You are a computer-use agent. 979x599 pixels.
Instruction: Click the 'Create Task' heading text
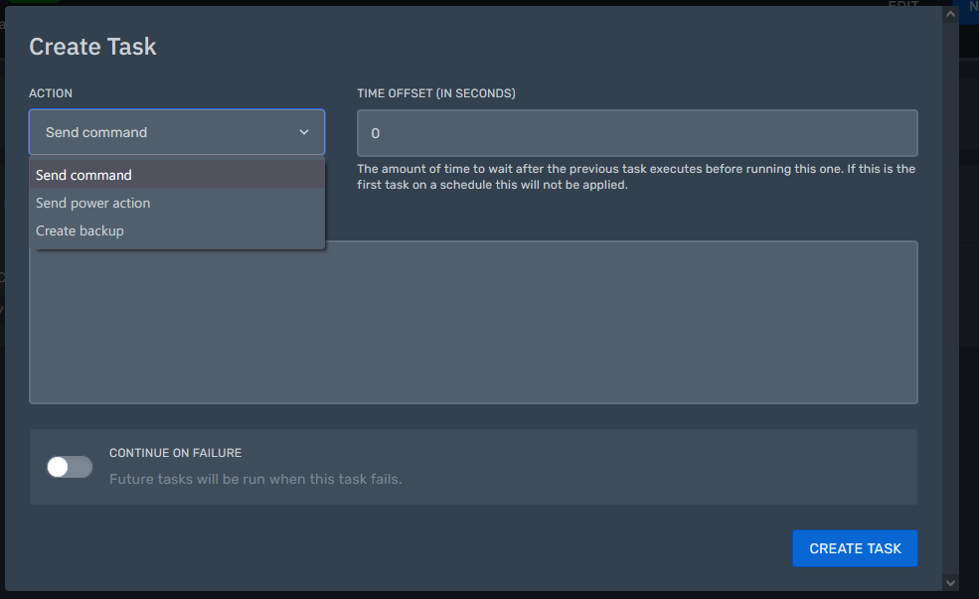tap(92, 47)
